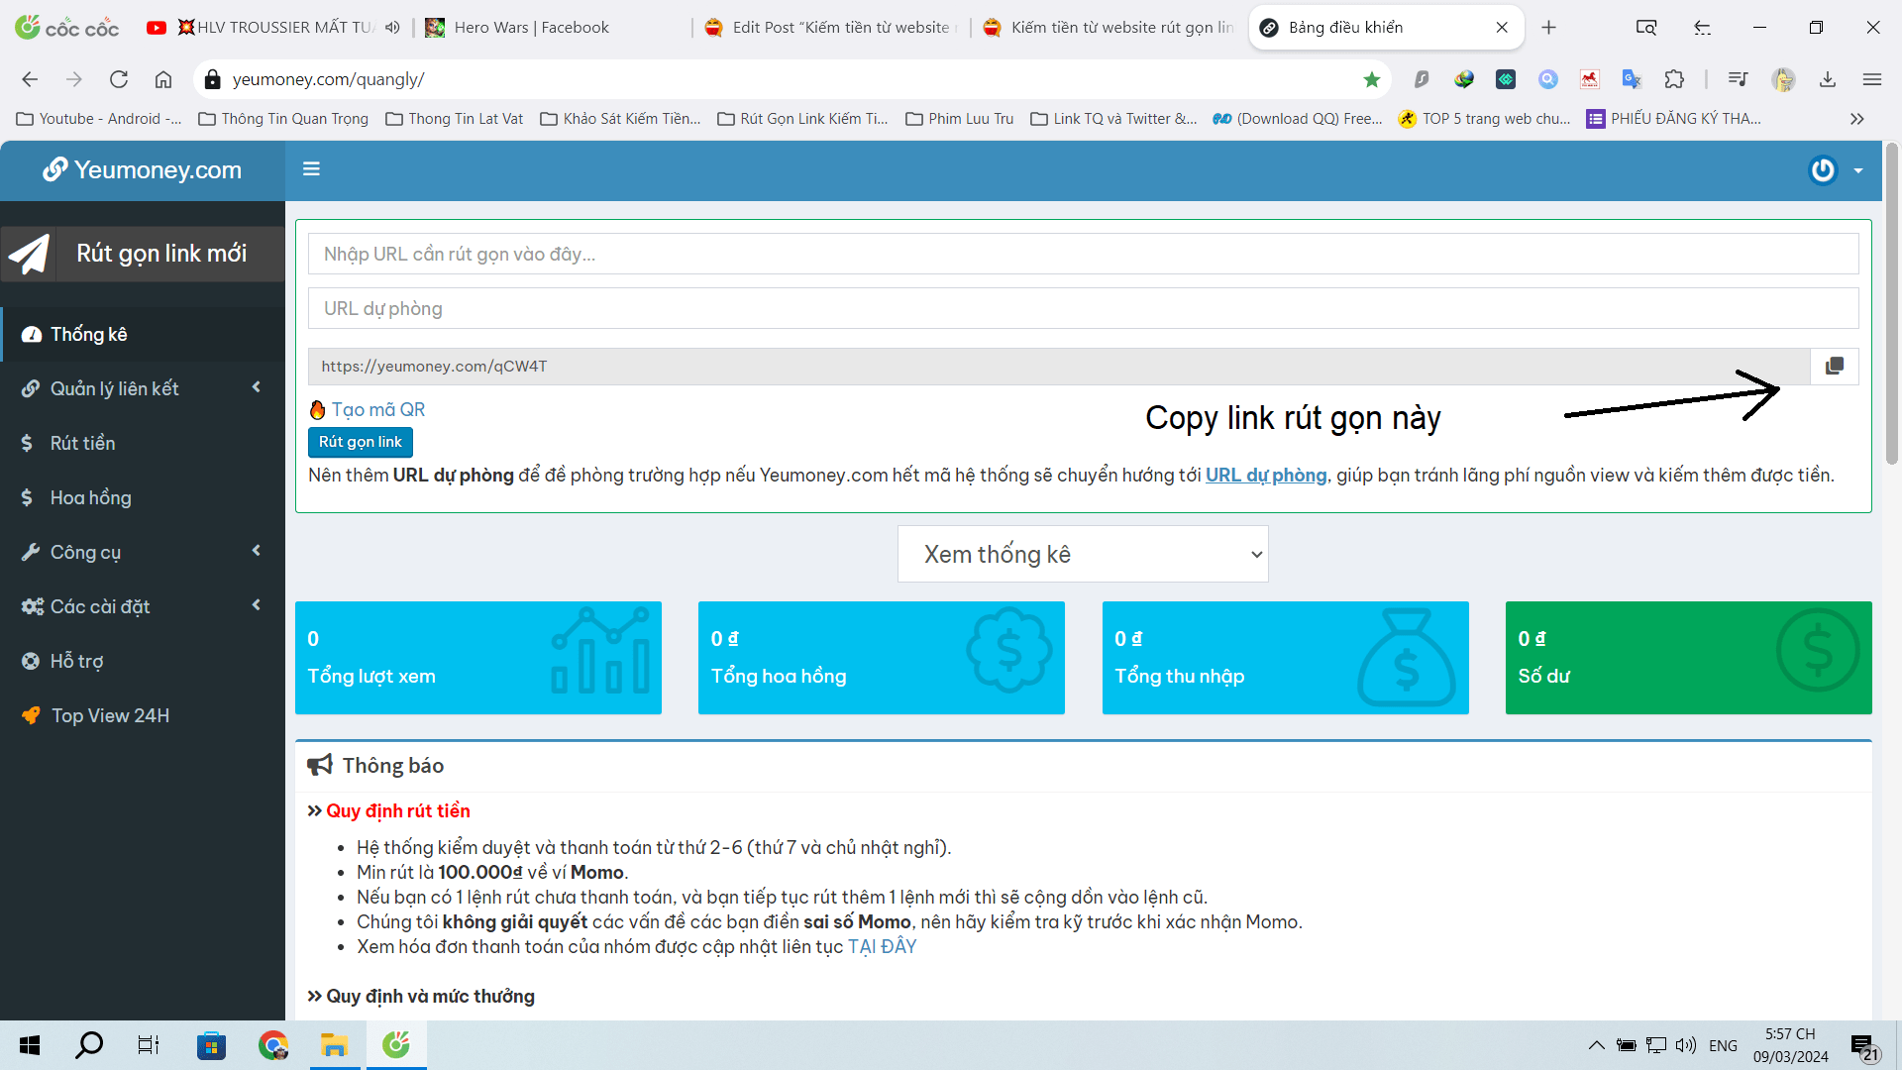Expand Công cụ menu
This screenshot has height=1070, width=1902.
tap(143, 553)
